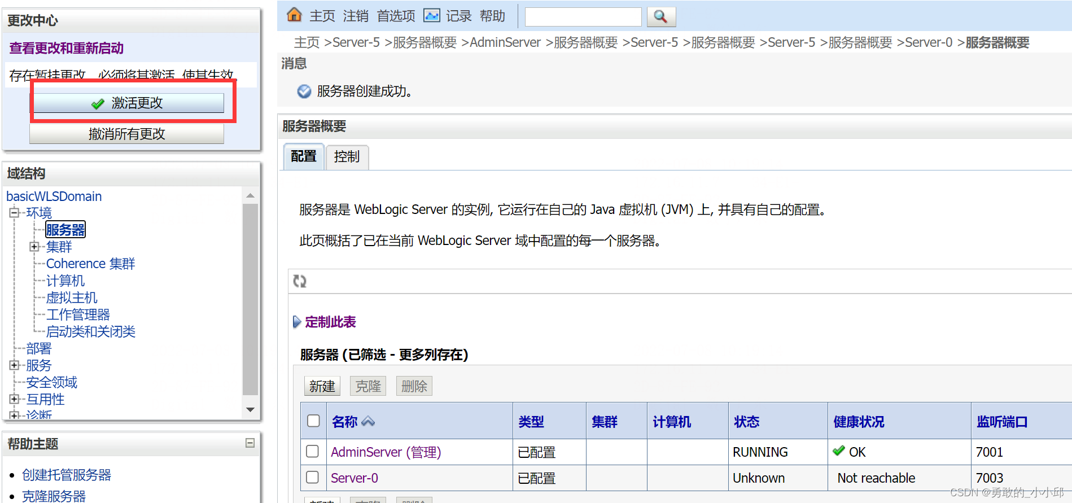Screen dimensions: 1072x503
Task: Tick the Server-0 row checkbox
Action: pos(312,477)
